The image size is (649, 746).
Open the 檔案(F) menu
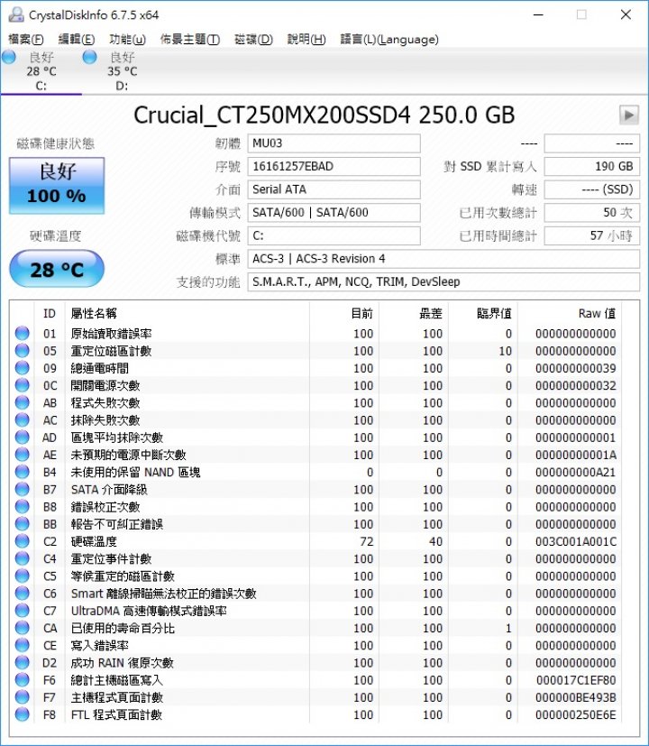pos(26,39)
